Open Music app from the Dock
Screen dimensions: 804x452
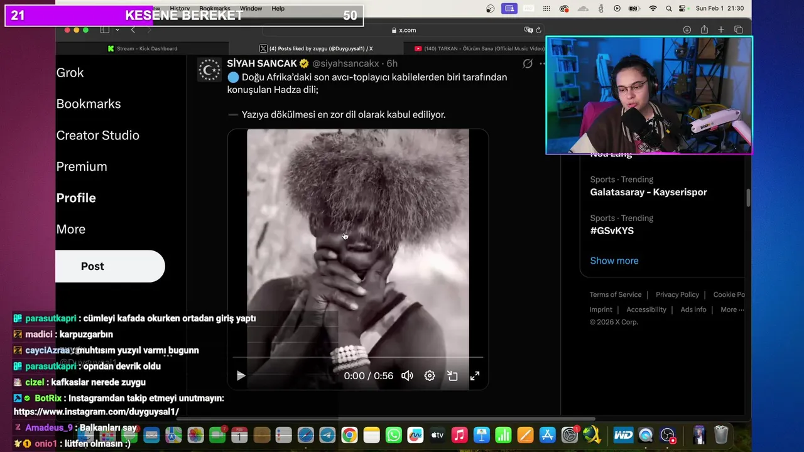460,435
